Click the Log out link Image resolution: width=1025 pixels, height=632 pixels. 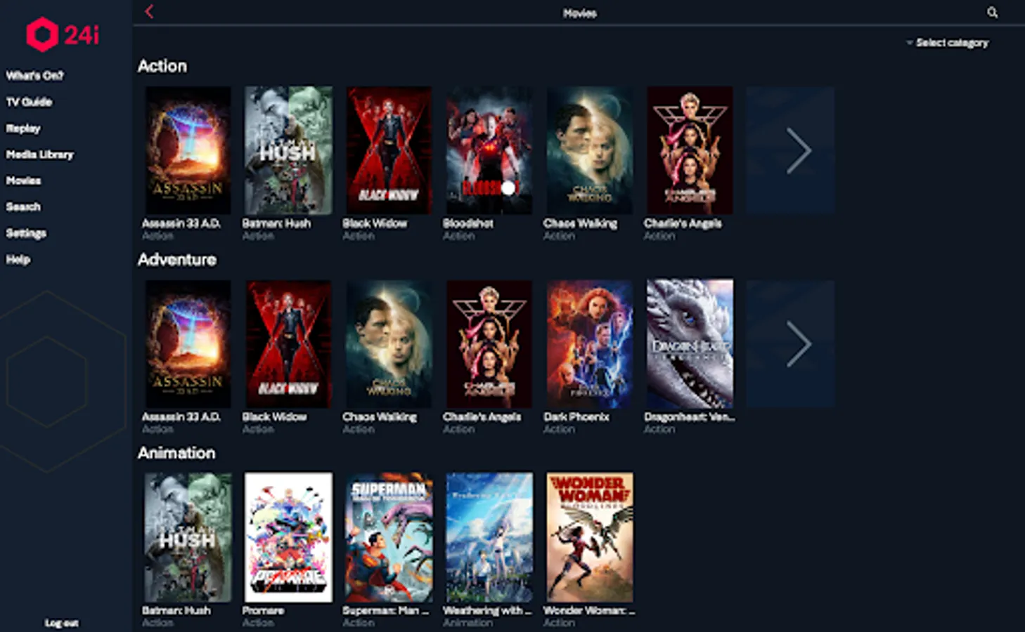(x=62, y=623)
